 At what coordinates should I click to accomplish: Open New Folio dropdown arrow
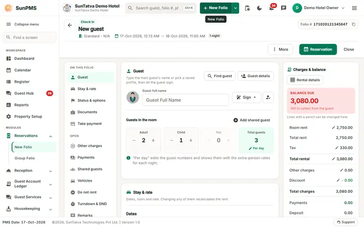(236, 8)
